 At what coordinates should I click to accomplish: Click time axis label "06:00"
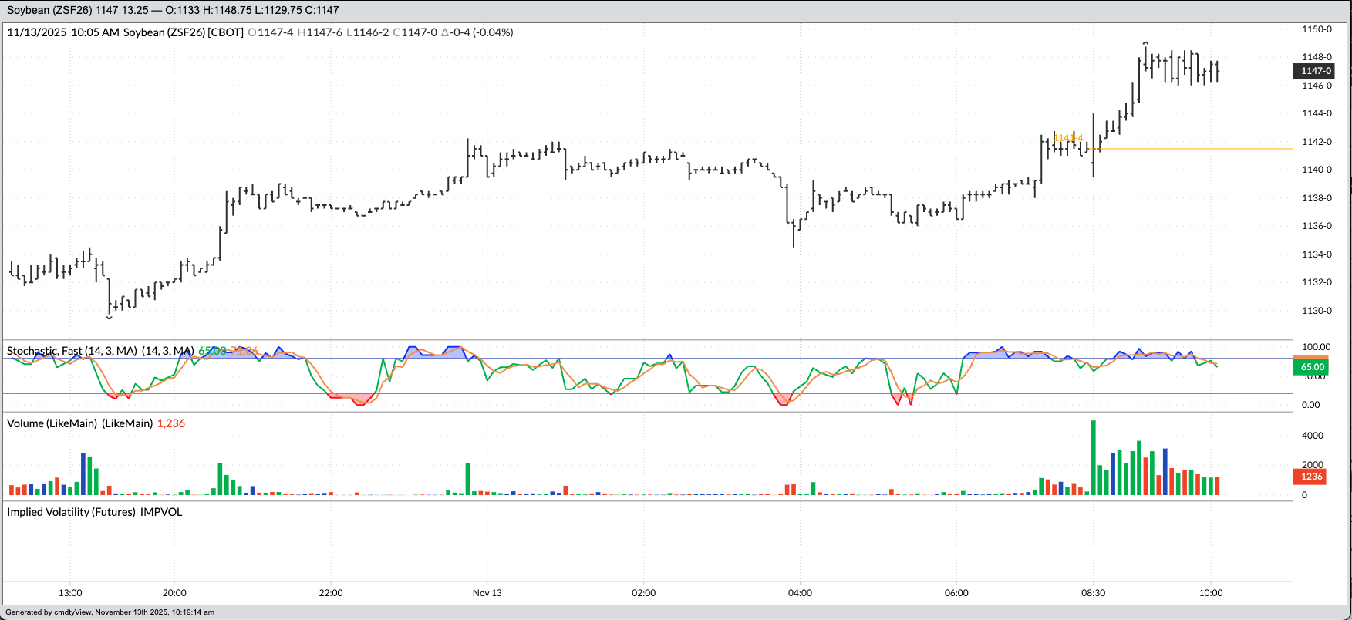[x=957, y=593]
